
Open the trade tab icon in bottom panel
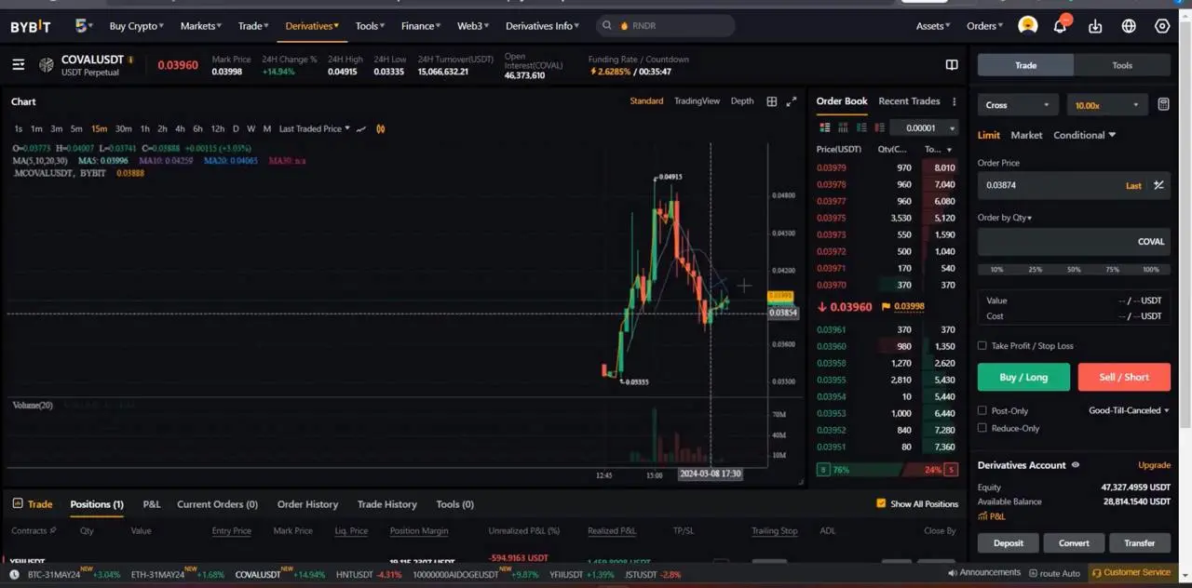click(x=17, y=503)
